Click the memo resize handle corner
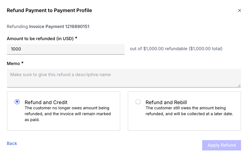This screenshot has width=248, height=156. coord(239,85)
